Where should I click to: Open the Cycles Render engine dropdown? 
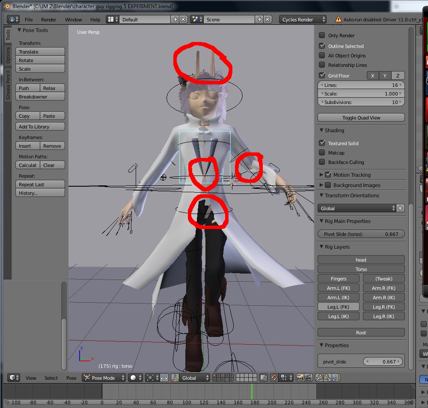303,19
